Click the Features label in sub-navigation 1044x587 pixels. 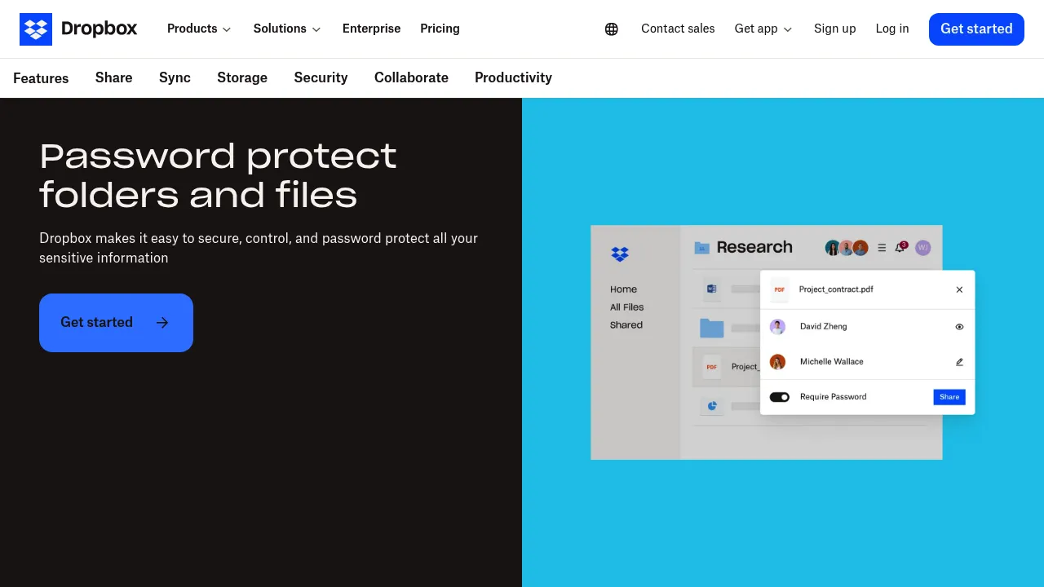point(41,78)
